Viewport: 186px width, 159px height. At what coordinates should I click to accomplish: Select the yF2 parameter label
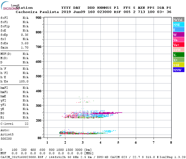(x=3, y=100)
